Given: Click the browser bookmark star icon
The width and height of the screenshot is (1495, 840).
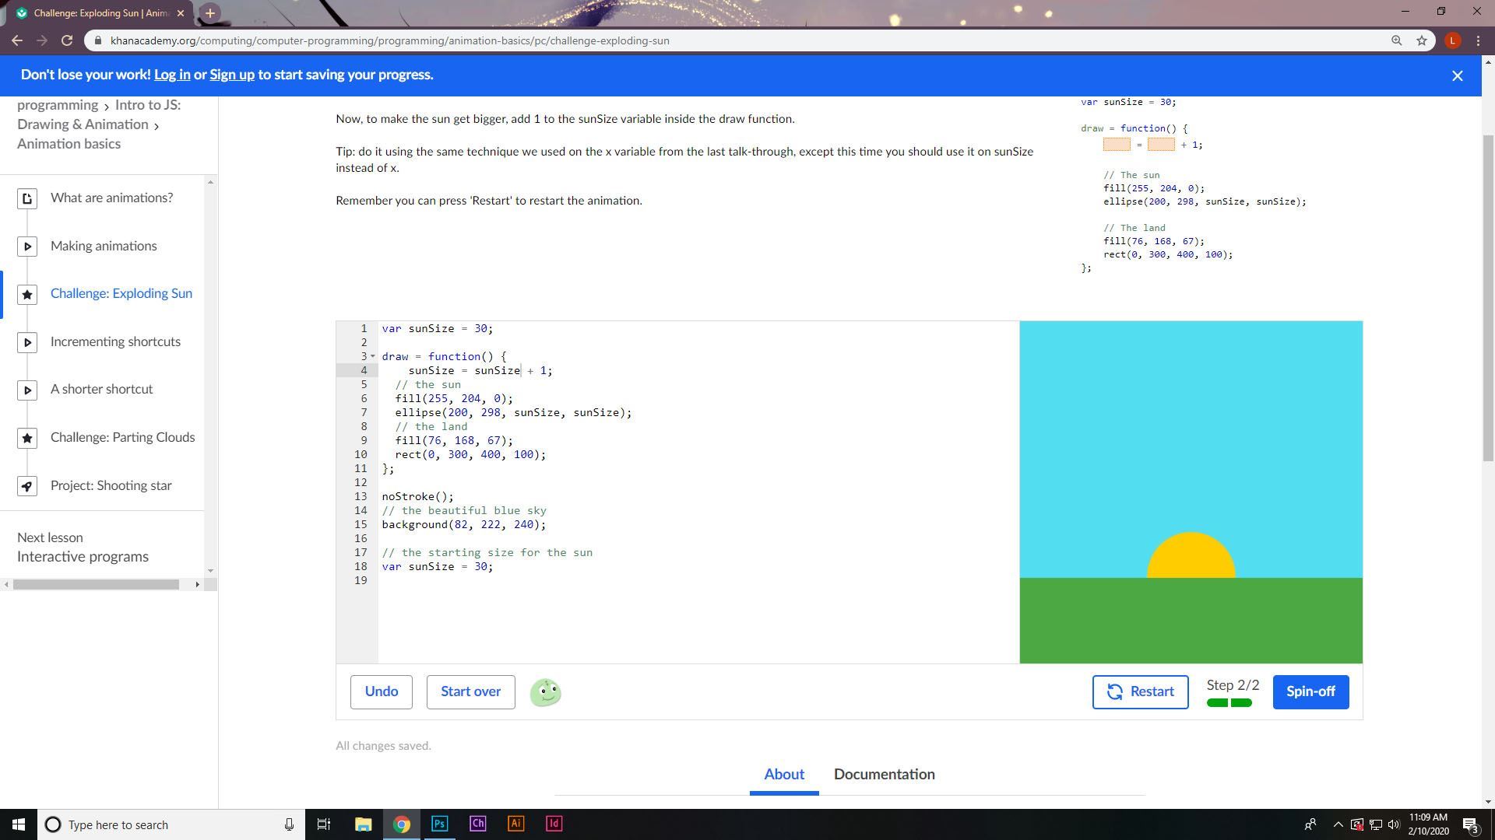Looking at the screenshot, I should [x=1422, y=40].
